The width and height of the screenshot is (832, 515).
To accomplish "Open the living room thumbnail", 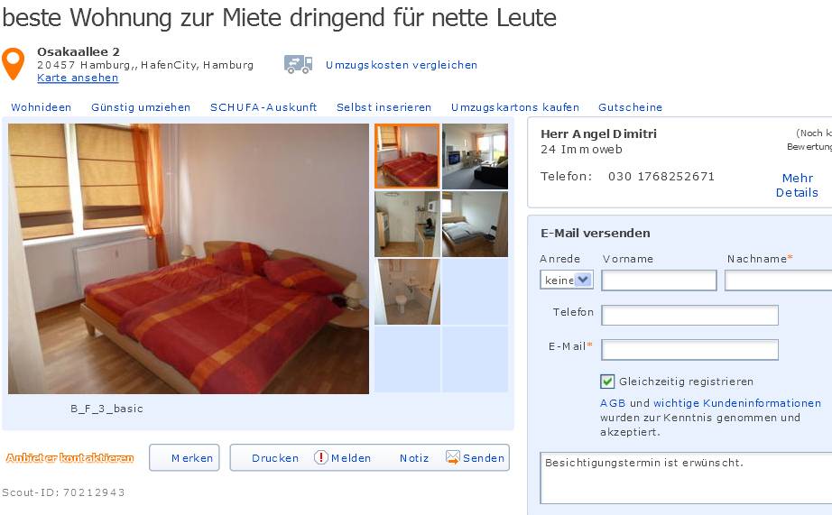I will (475, 156).
